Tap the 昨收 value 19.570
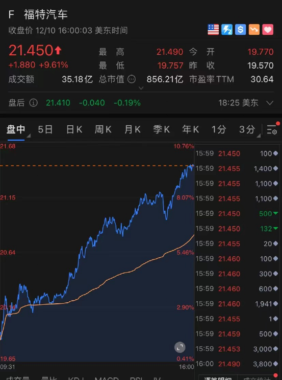Viewport: 282px width, 380px height. [x=261, y=65]
